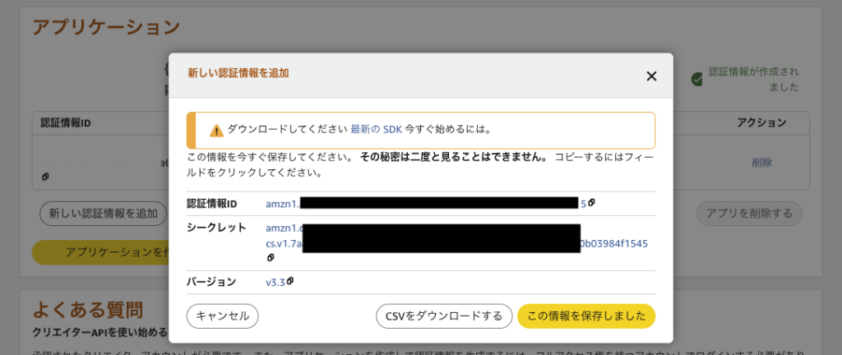Viewport: 842px width, 355px height.
Task: Click アプリを削除する button in background page
Action: point(749,214)
